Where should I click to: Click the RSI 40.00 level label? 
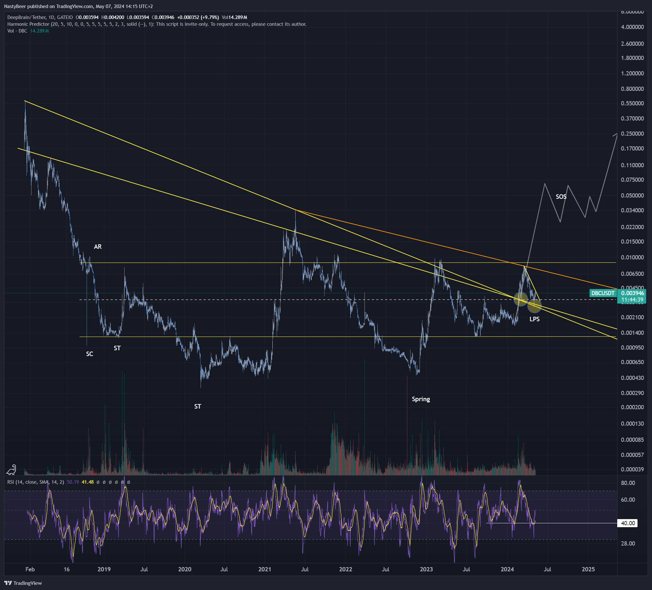(628, 523)
